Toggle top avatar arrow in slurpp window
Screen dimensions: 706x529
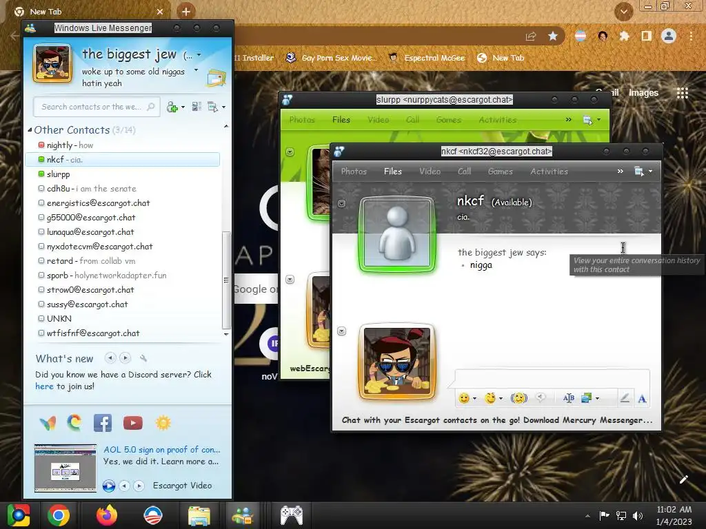pos(290,152)
